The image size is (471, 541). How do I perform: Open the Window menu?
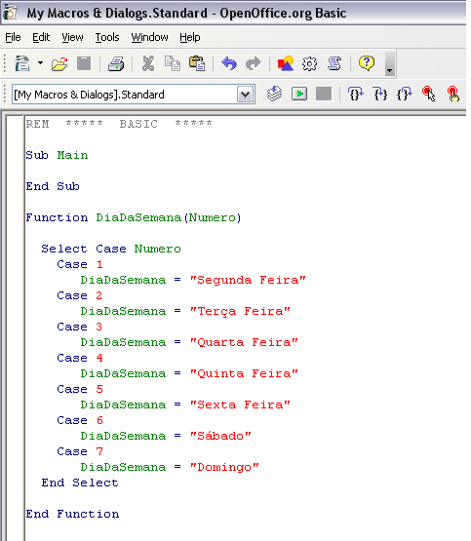pos(149,37)
